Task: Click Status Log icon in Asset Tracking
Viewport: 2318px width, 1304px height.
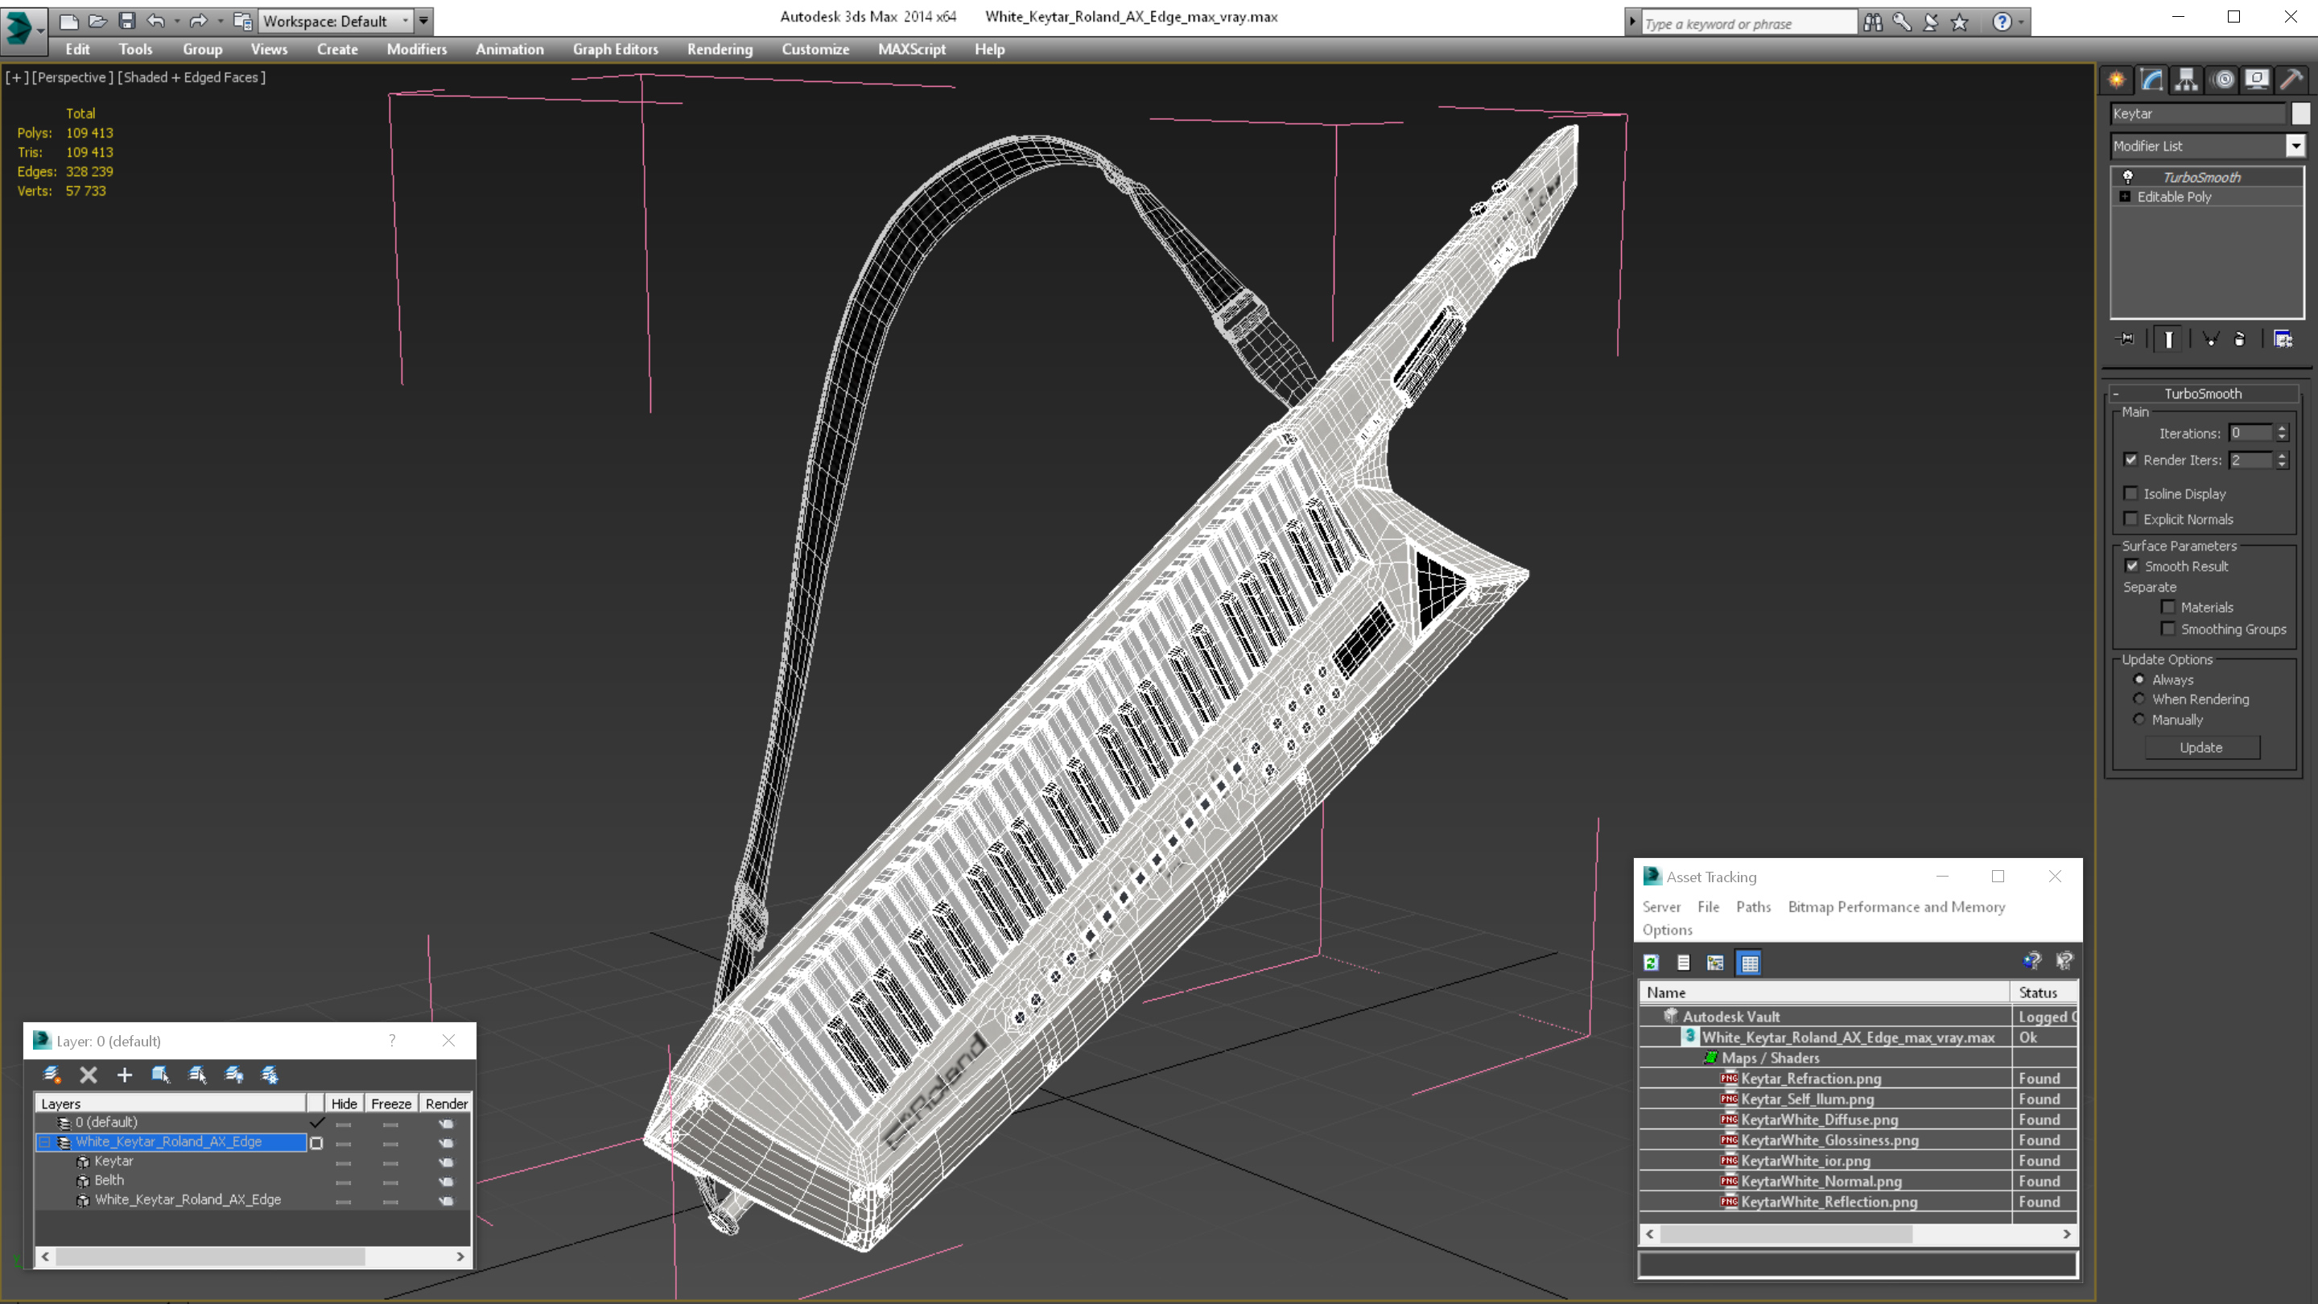Action: click(1684, 963)
